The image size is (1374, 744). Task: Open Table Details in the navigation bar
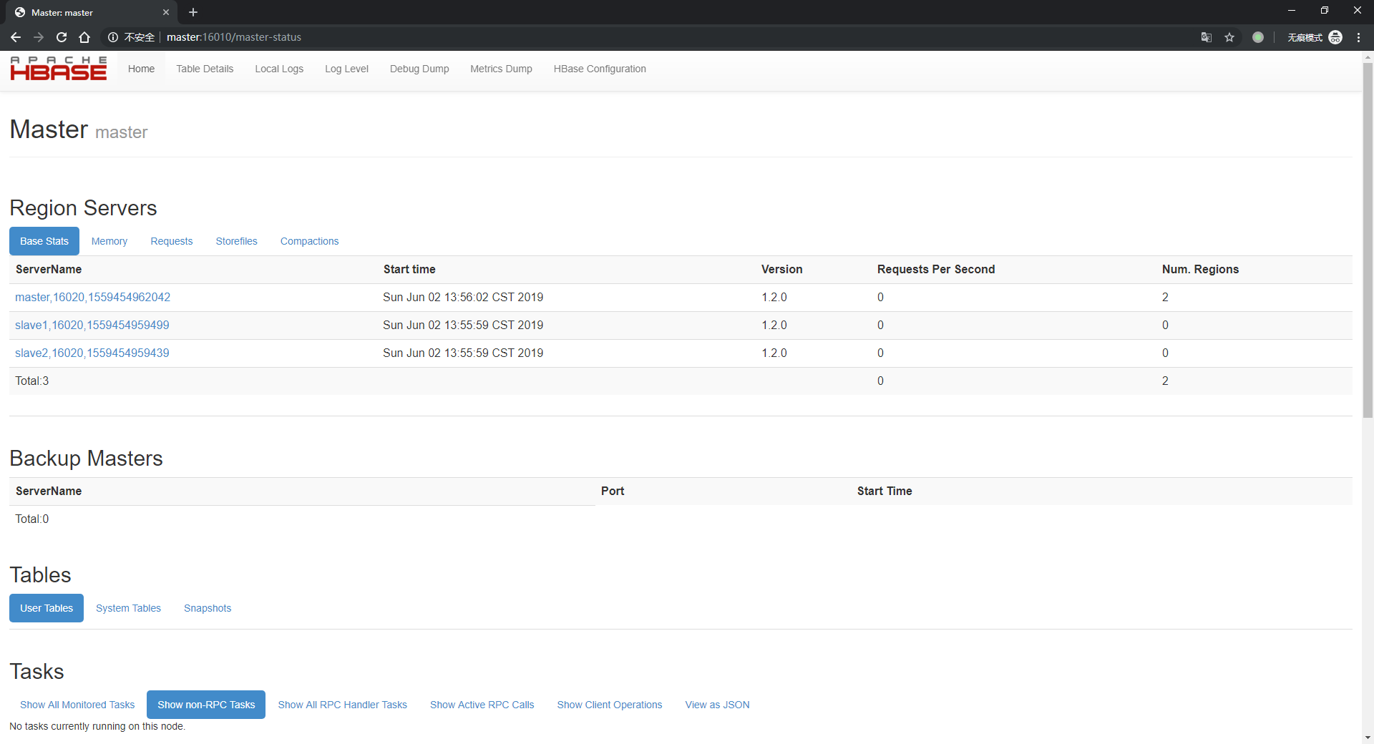tap(205, 69)
